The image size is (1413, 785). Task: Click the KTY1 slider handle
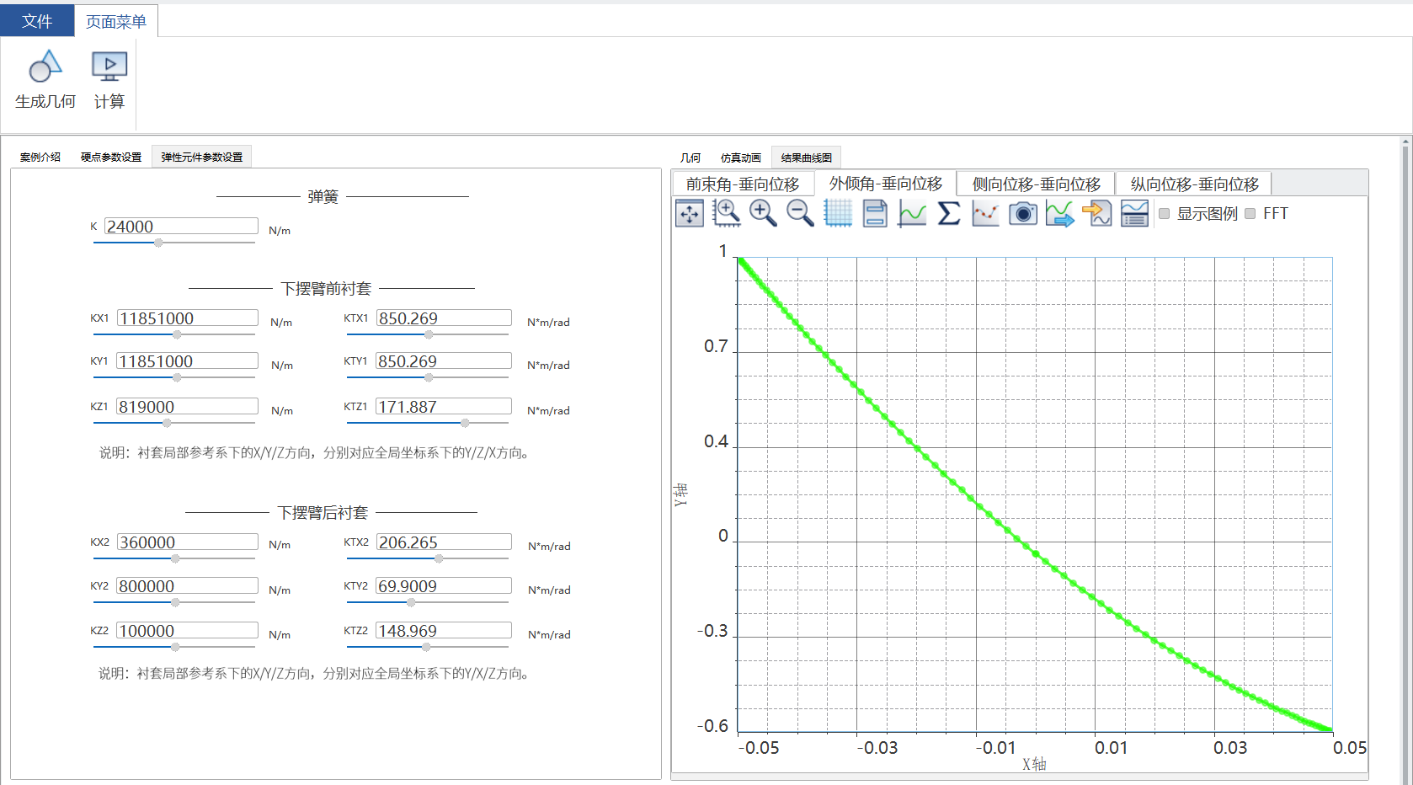click(x=429, y=377)
